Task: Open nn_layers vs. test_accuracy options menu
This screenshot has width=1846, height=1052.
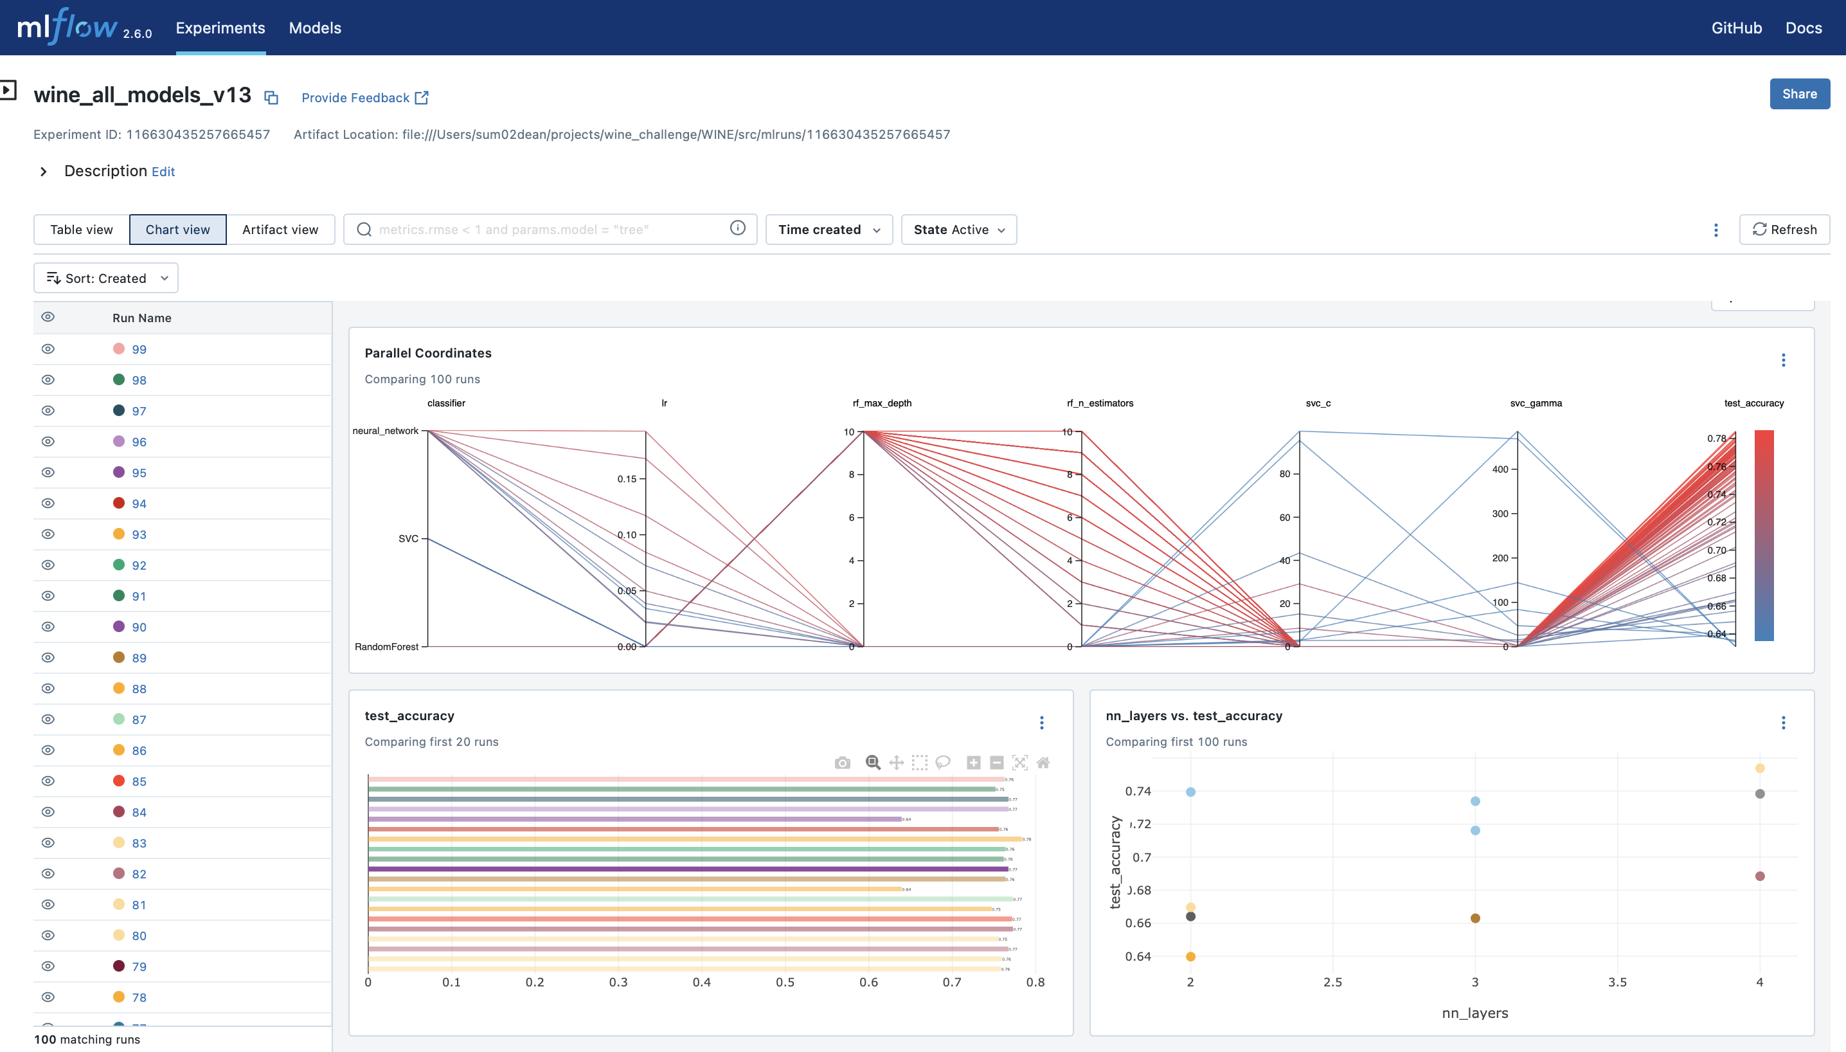Action: 1783,723
